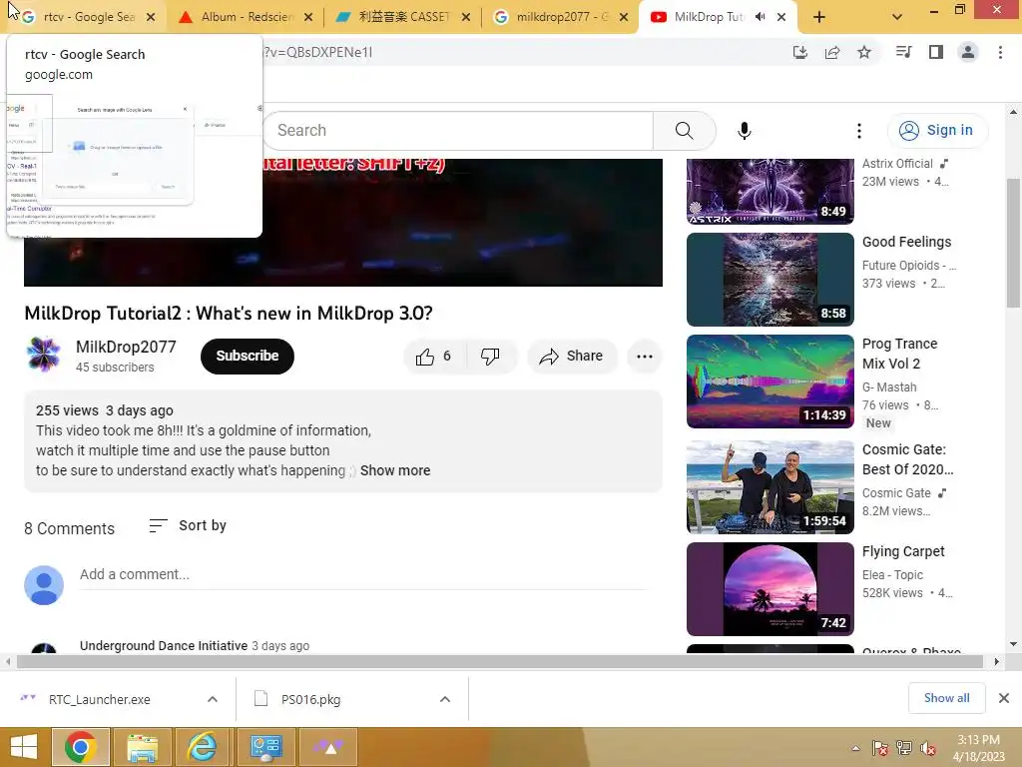Viewport: 1022px width, 767px height.
Task: Click the Add a comment field
Action: pos(362,574)
